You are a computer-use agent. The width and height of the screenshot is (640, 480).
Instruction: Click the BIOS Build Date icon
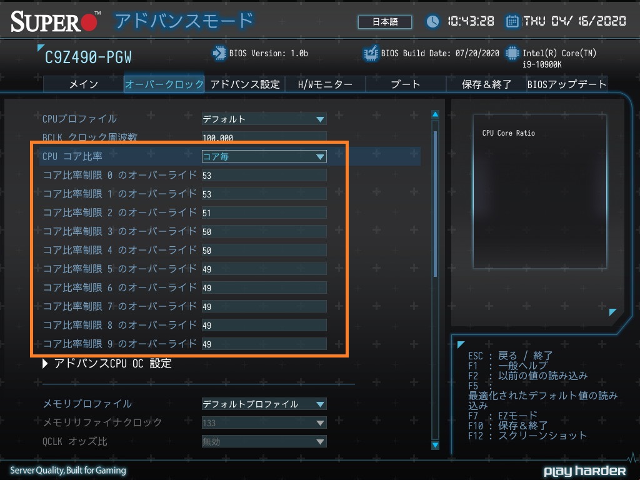371,54
